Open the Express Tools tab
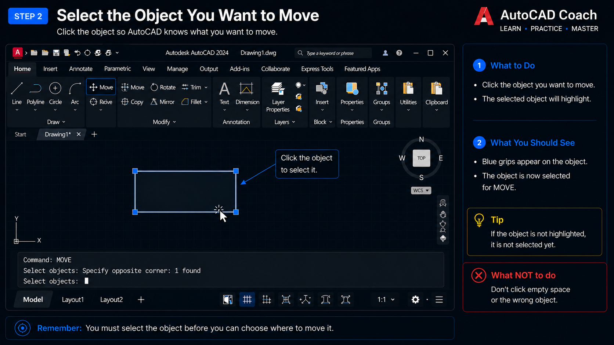This screenshot has width=614, height=345. click(x=317, y=69)
